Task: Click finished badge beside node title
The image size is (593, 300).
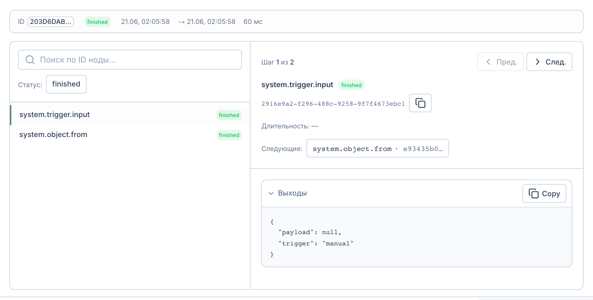Action: click(x=351, y=85)
